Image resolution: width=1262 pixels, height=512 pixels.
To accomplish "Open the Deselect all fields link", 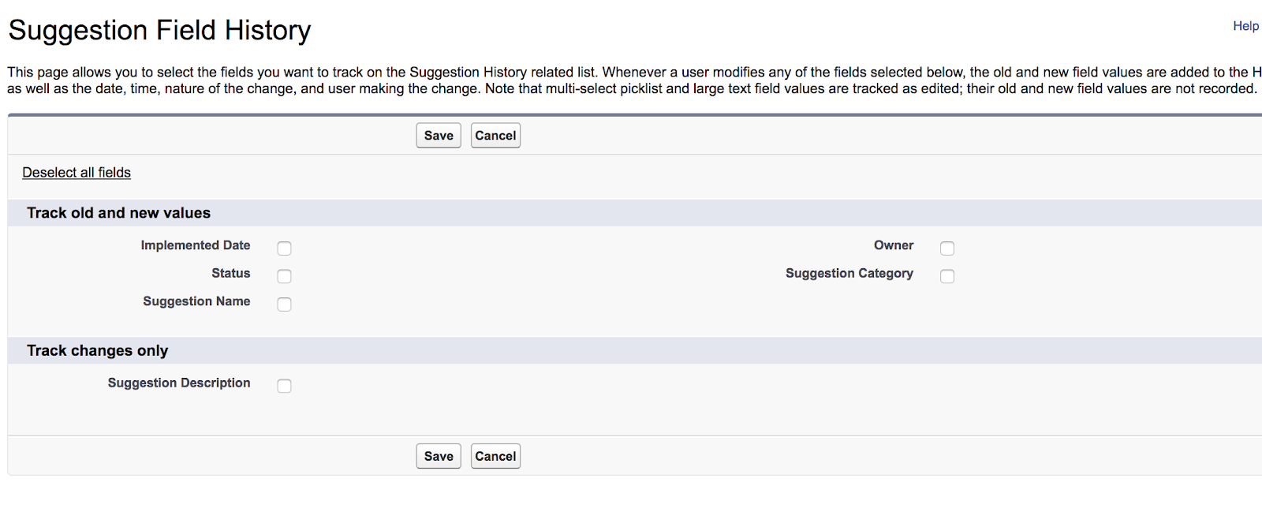I will point(76,172).
